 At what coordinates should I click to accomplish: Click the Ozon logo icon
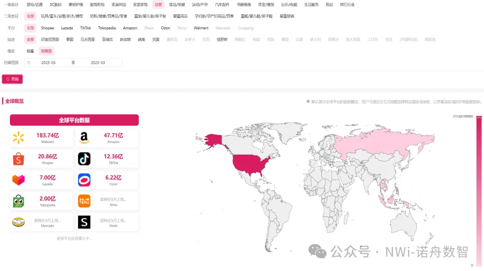(84, 180)
